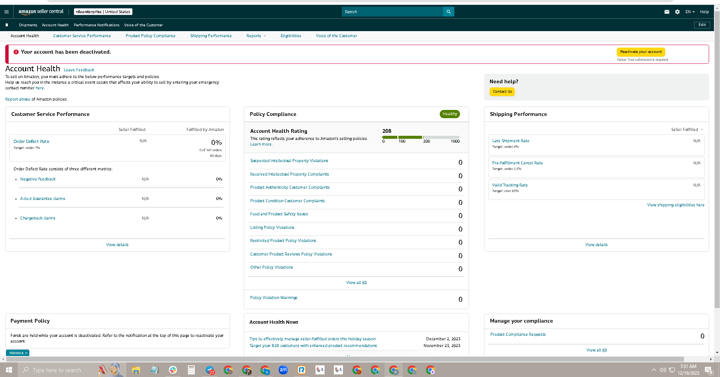This screenshot has width=720, height=377.
Task: Switch to Shipping Performance tab
Action: coord(211,36)
